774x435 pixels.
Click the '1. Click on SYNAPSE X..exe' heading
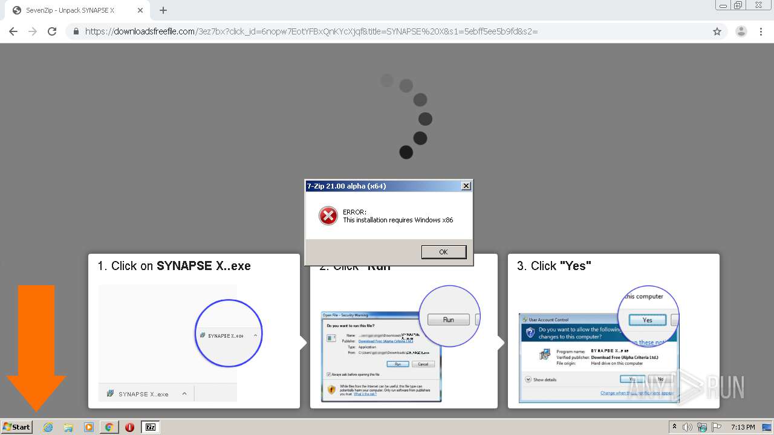pos(174,266)
